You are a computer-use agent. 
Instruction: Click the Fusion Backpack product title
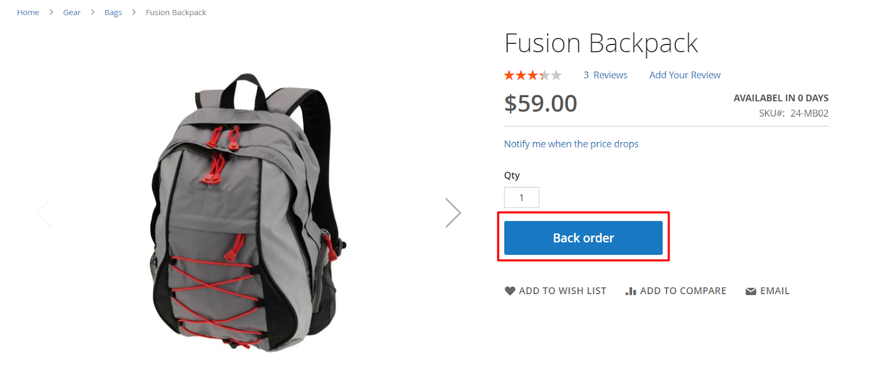click(601, 43)
